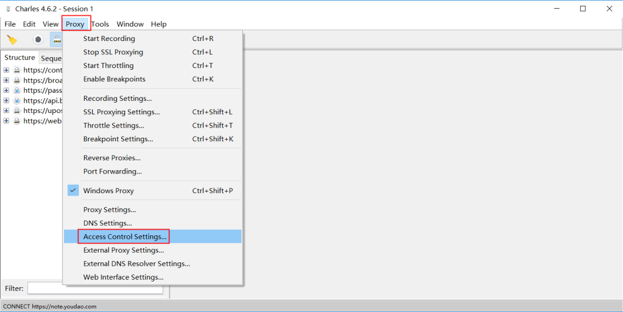
Task: Open DNS Settings...
Action: 152,223
